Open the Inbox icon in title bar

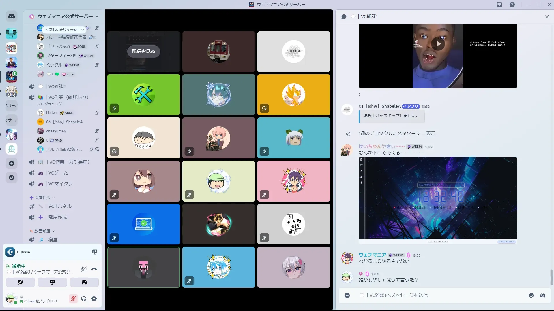[x=499, y=5]
